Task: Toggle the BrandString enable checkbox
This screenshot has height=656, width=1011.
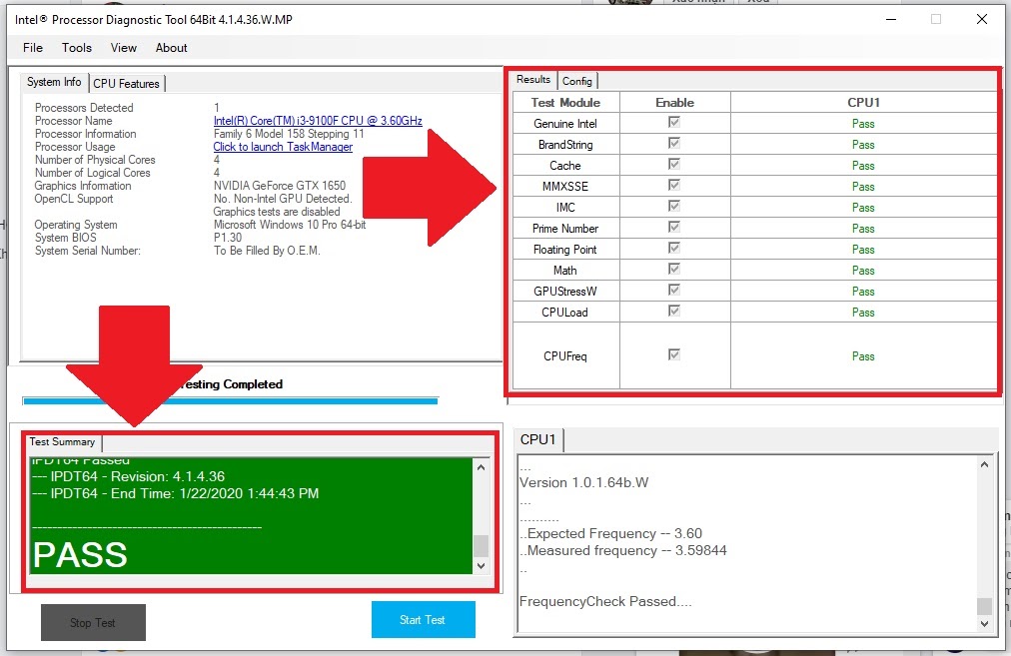Action: pyautogui.click(x=673, y=143)
